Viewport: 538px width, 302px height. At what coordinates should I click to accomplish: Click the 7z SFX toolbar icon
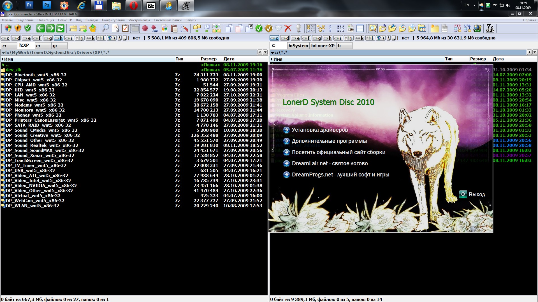point(490,28)
